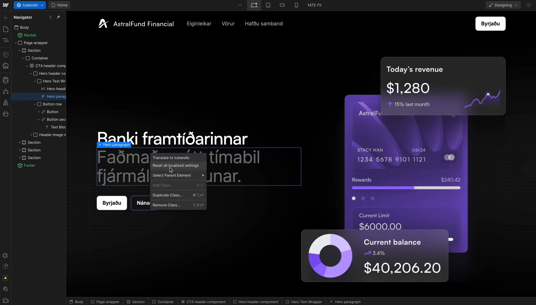Select Hero heading H1 in Navigator
The image size is (536, 305).
[56, 89]
